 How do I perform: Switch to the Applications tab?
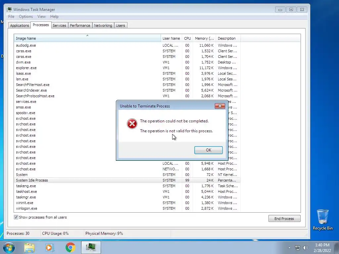(20, 25)
